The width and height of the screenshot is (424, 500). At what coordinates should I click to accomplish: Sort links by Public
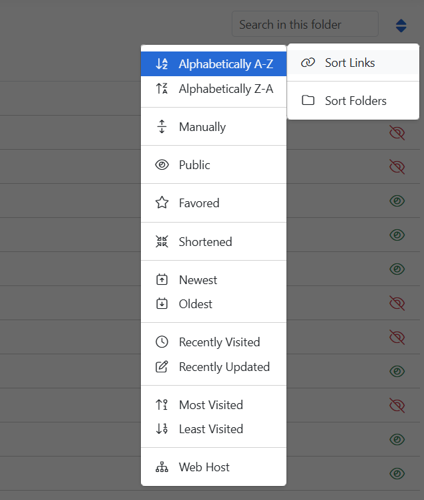[214, 165]
